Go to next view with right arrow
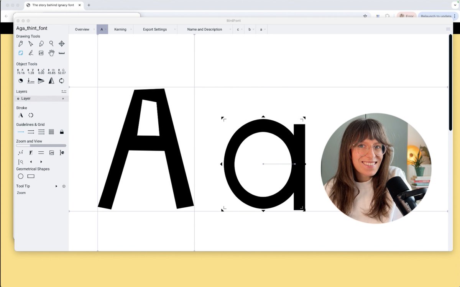The height and width of the screenshot is (287, 460). (x=41, y=162)
